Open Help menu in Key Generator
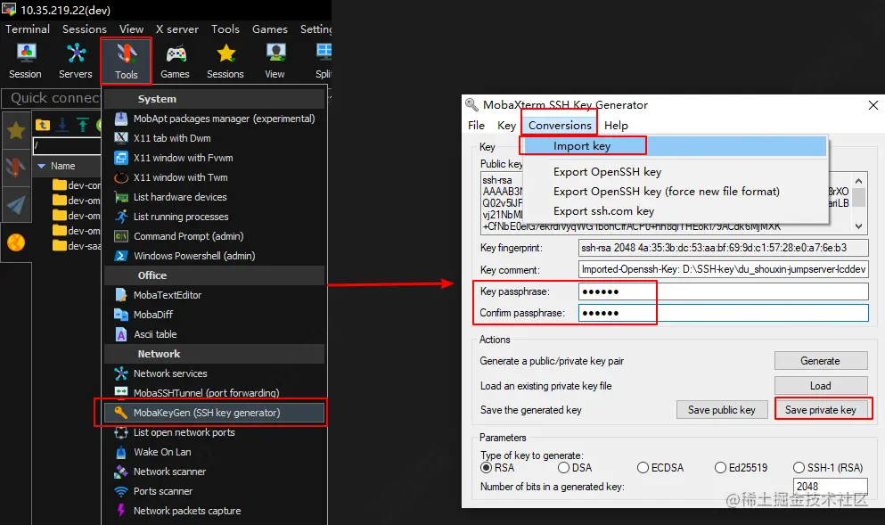The width and height of the screenshot is (885, 525). click(616, 126)
